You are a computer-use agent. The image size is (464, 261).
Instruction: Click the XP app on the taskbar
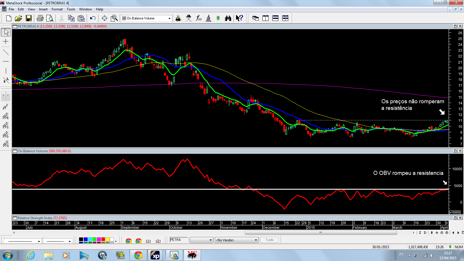[x=155, y=255]
